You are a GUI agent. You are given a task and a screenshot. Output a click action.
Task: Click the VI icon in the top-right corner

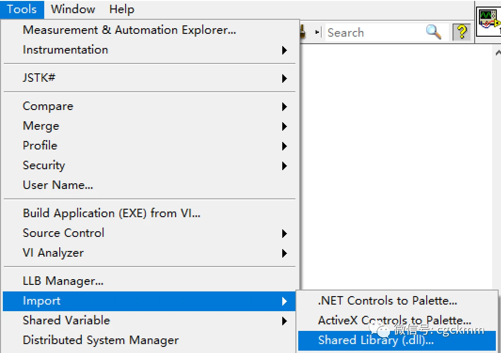pyautogui.click(x=489, y=21)
